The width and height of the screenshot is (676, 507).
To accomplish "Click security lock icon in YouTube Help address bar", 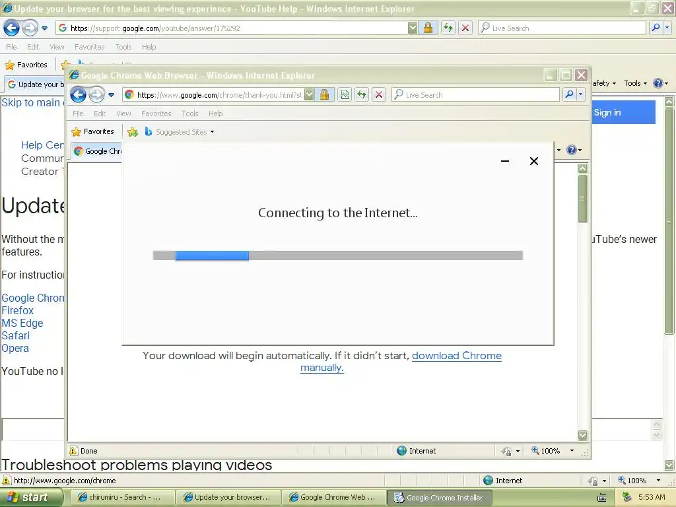I will pos(428,28).
